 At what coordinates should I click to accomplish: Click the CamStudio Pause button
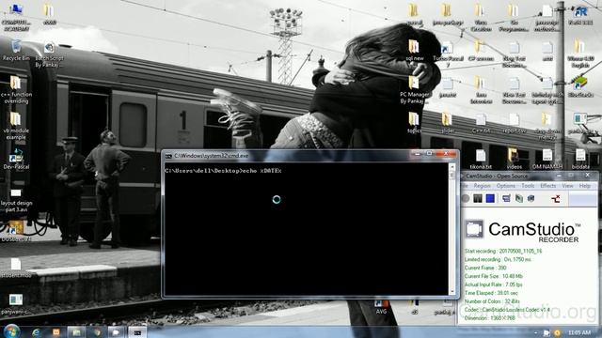coord(478,198)
